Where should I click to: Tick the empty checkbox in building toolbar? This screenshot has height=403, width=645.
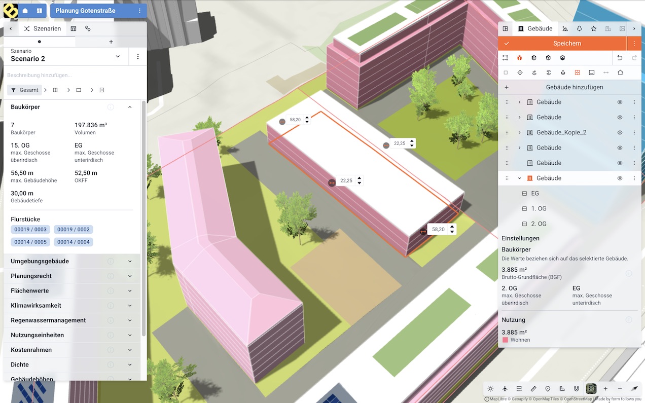(x=506, y=72)
